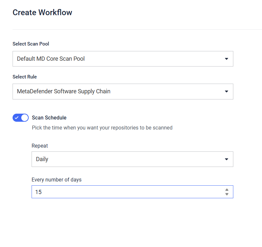This screenshot has width=262, height=247.
Task: Open the Default MD Core Scan Pool dropdown
Action: [x=123, y=59]
